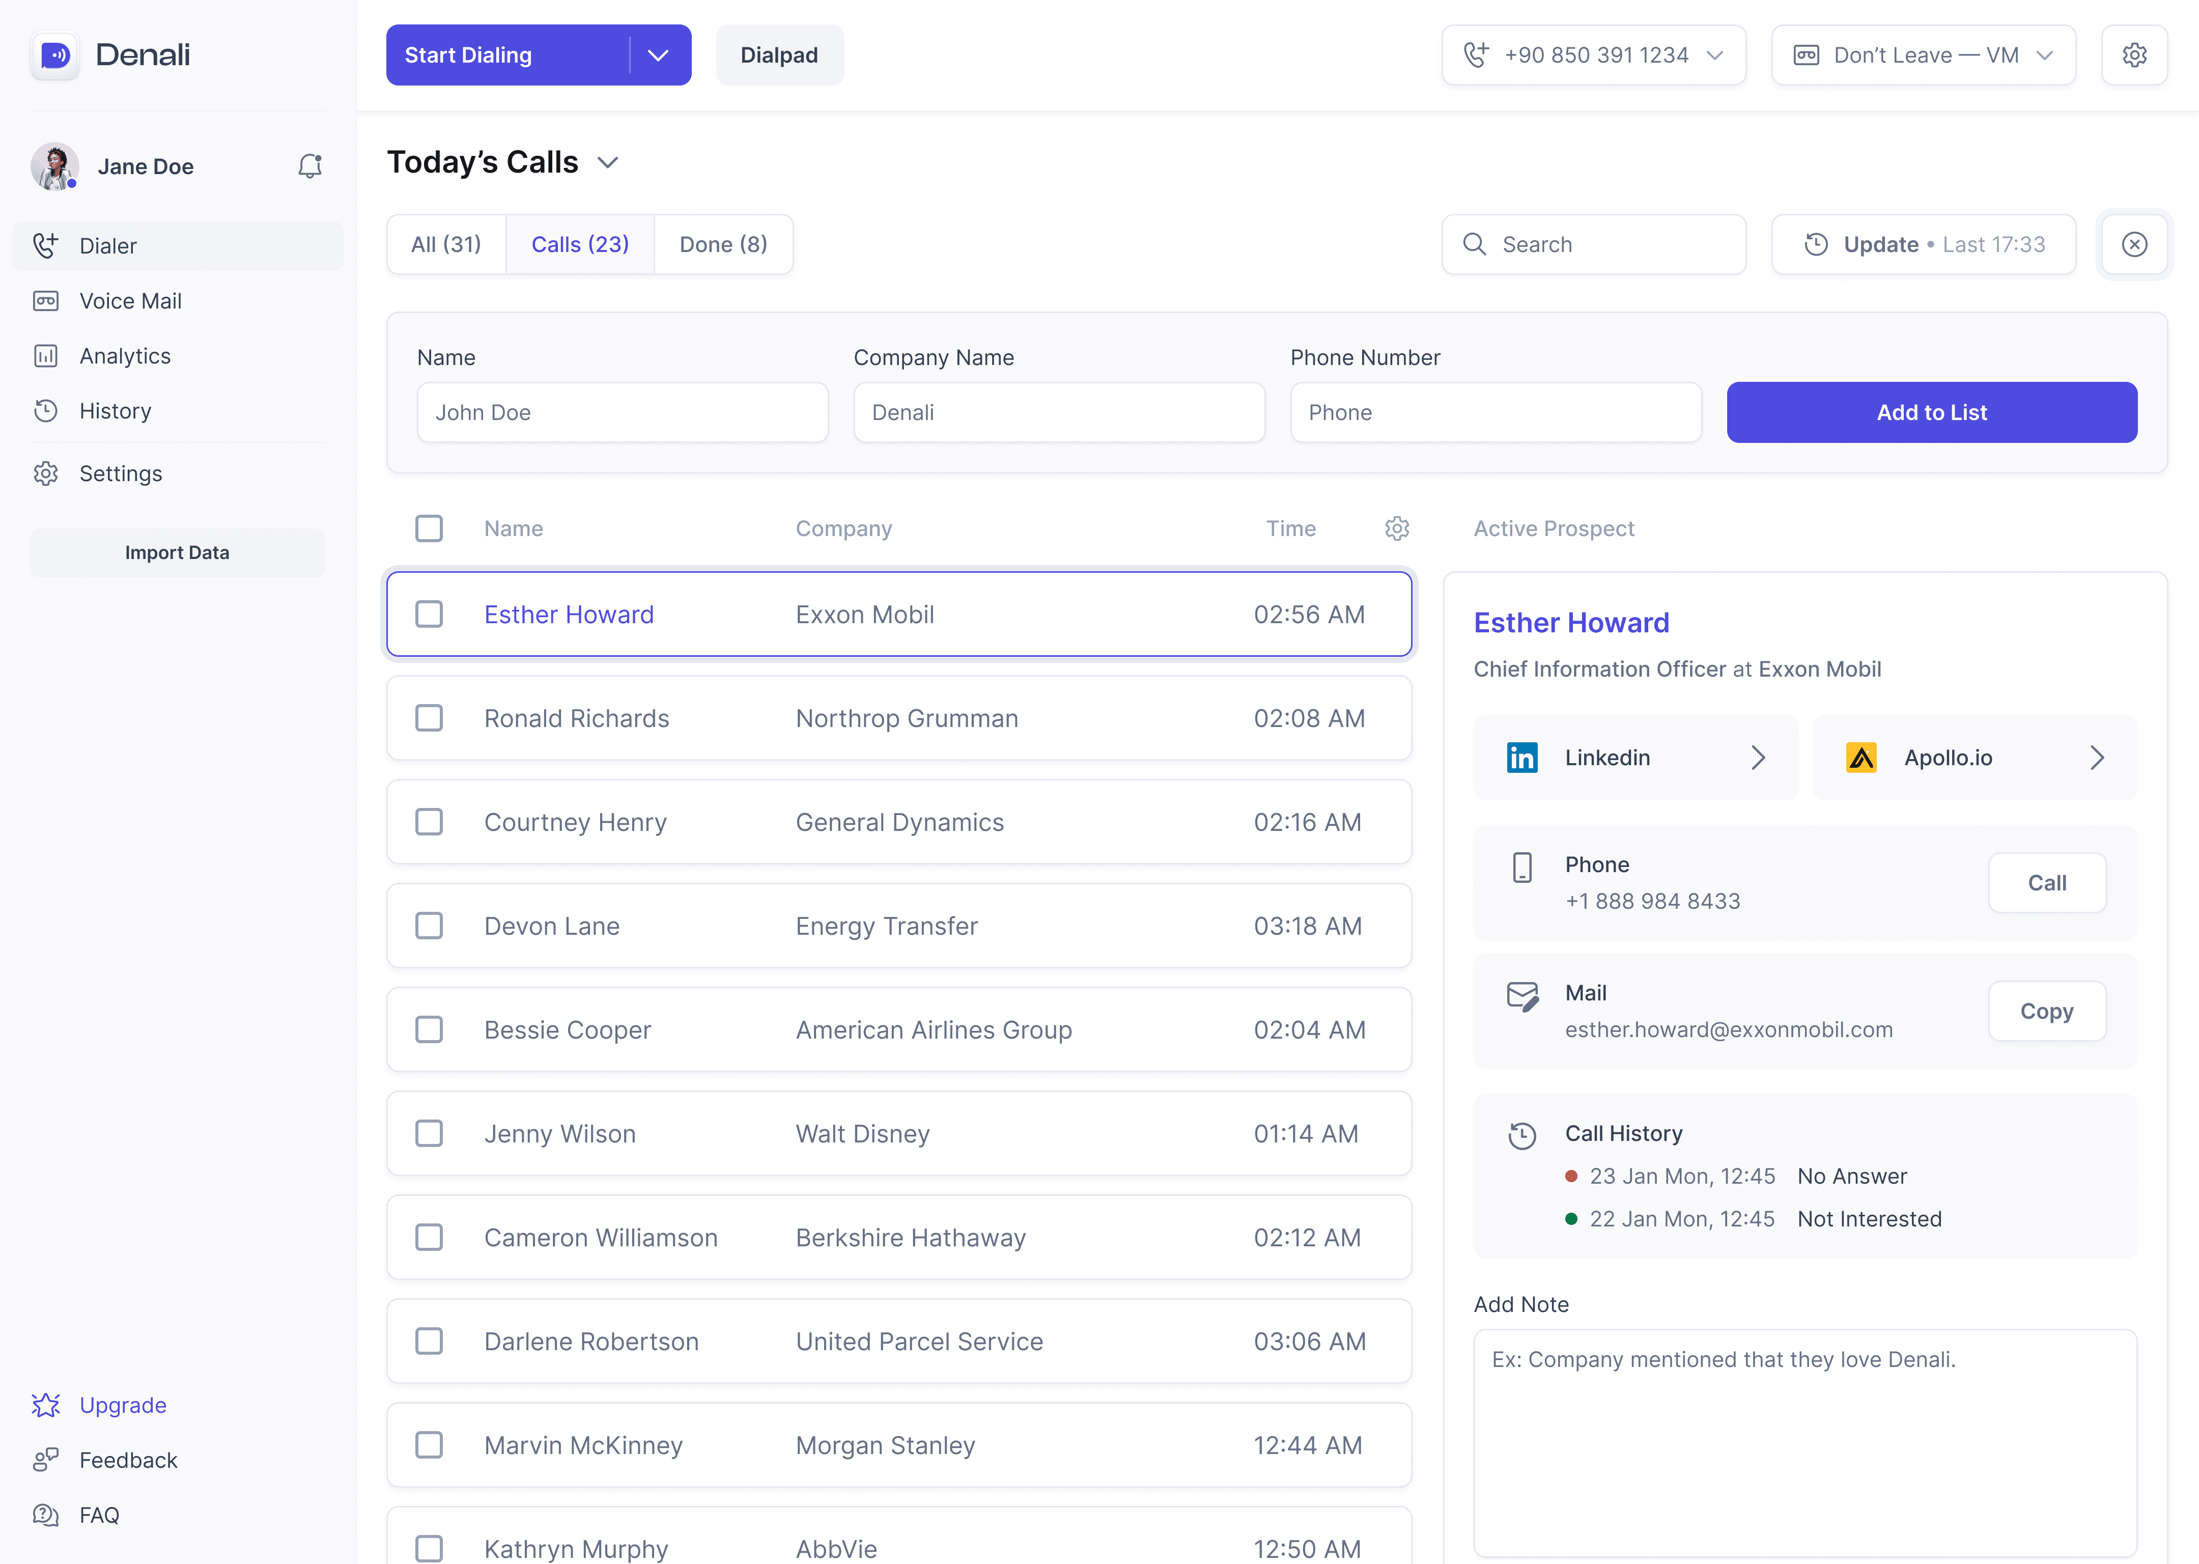The width and height of the screenshot is (2199, 1564).
Task: Click the search magnifier icon
Action: click(1474, 244)
